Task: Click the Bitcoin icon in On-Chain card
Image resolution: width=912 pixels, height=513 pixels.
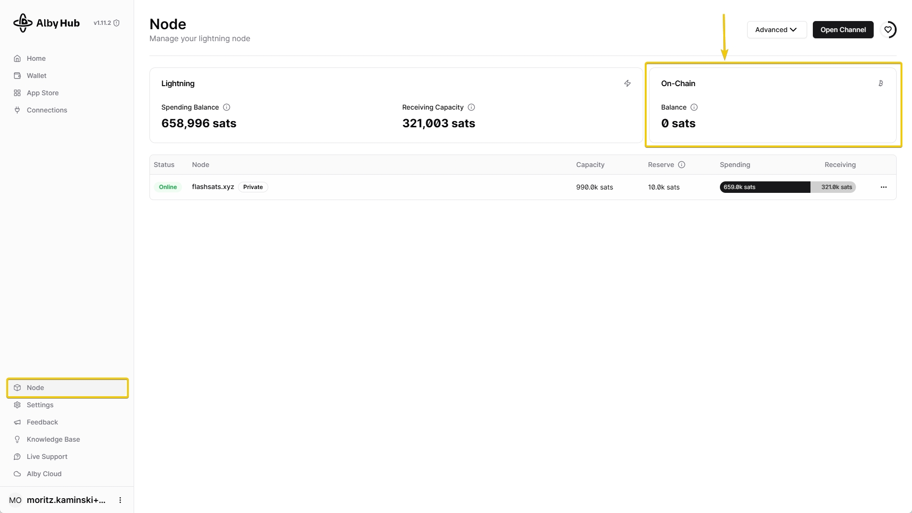Action: tap(880, 83)
